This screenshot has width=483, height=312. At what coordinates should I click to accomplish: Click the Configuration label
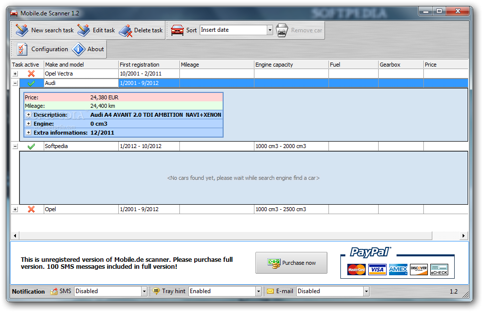click(50, 49)
